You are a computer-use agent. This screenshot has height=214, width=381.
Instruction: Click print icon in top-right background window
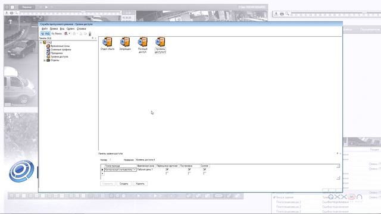[282, 14]
